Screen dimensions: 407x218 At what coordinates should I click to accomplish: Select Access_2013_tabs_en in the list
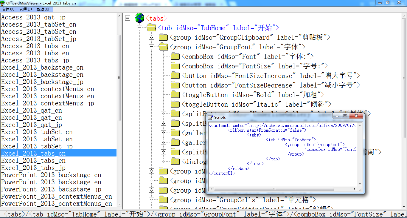[x=35, y=53]
